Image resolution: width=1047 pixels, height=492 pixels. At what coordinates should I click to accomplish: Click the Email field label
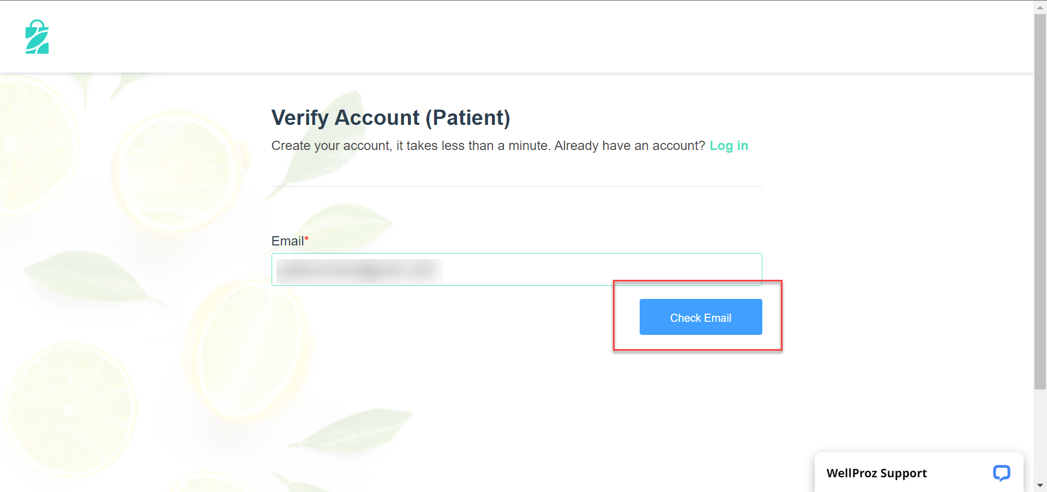coord(287,241)
